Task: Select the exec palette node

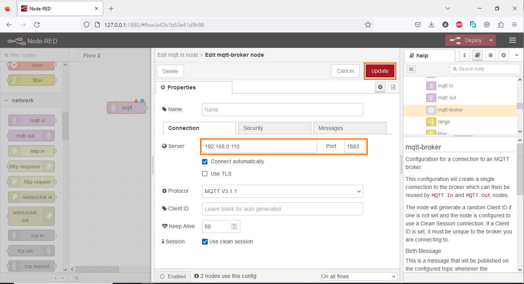Action: tap(31, 65)
